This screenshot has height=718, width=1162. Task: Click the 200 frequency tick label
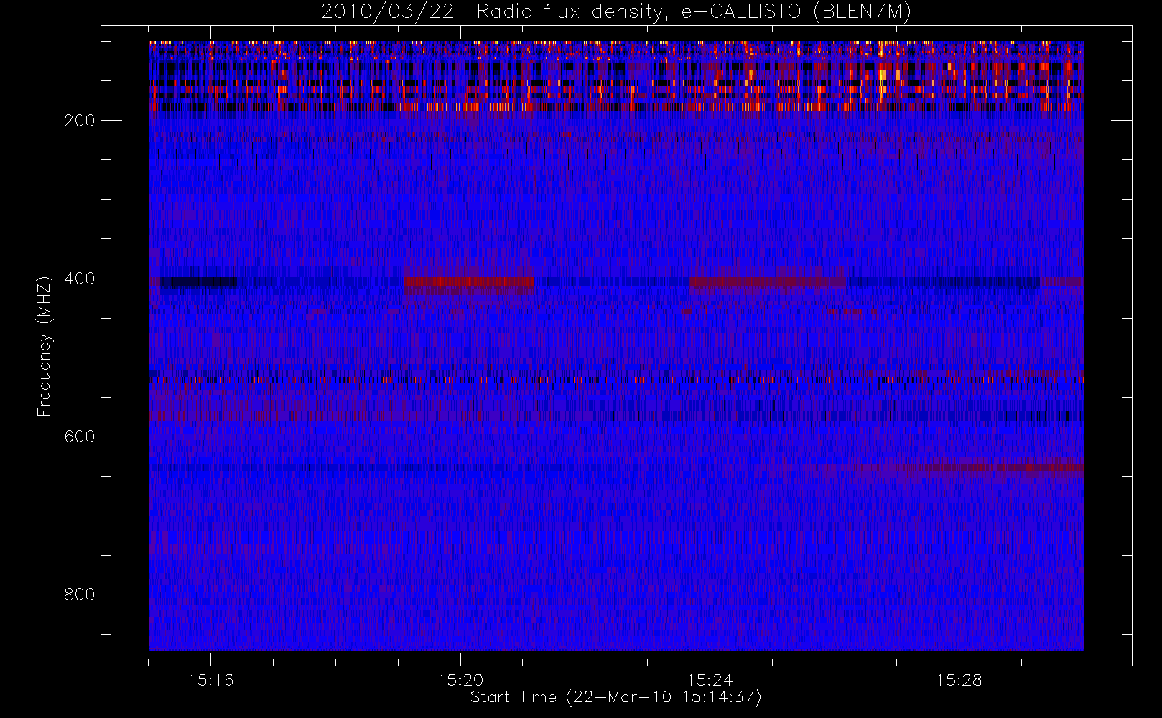click(x=80, y=121)
